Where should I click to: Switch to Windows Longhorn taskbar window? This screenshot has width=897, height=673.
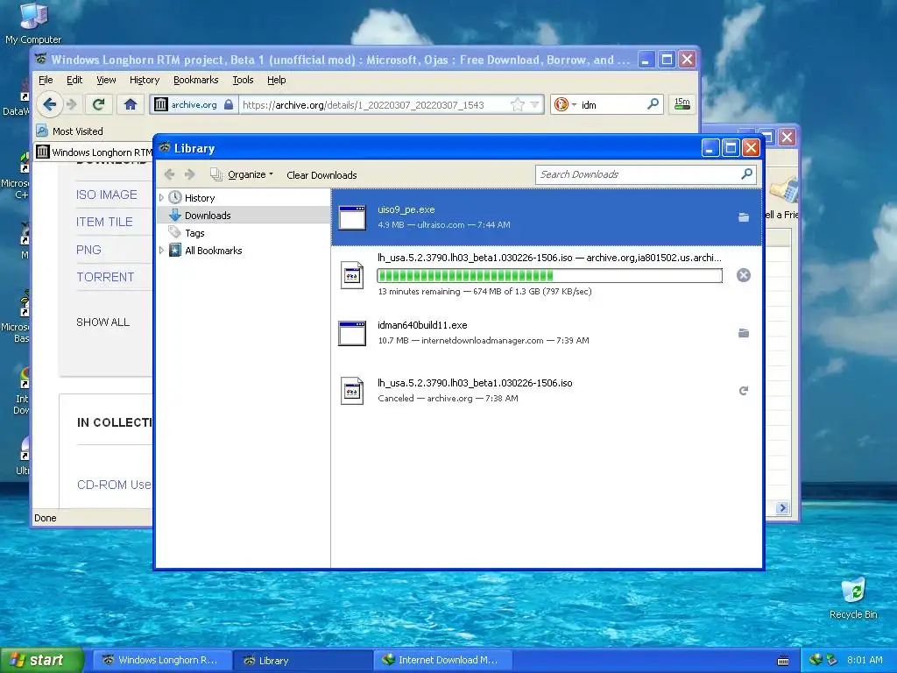pos(162,660)
